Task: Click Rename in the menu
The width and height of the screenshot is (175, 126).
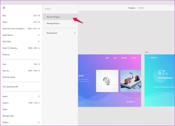Action: [x=6, y=55]
